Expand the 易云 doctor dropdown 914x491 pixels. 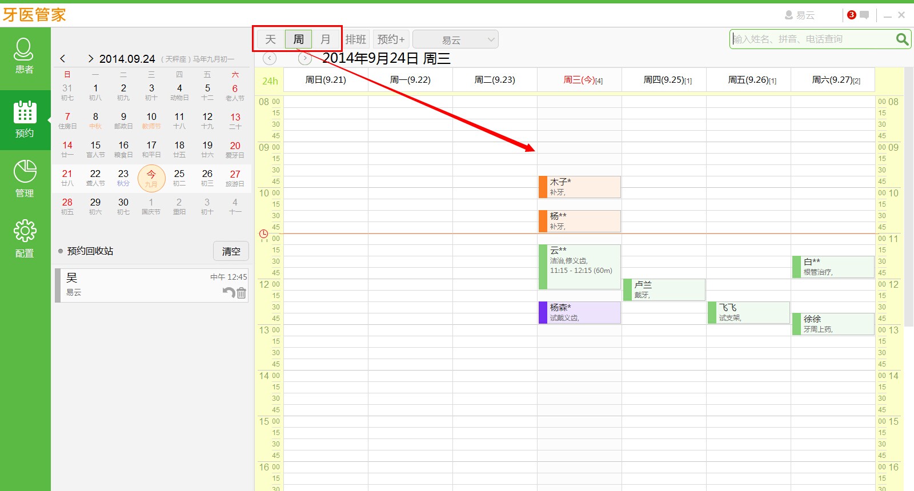(x=455, y=39)
